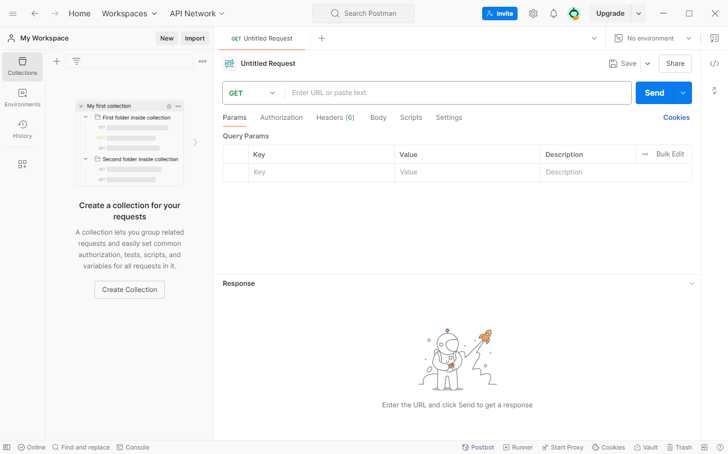
Task: Open the Send options dropdown arrow
Action: tap(683, 93)
